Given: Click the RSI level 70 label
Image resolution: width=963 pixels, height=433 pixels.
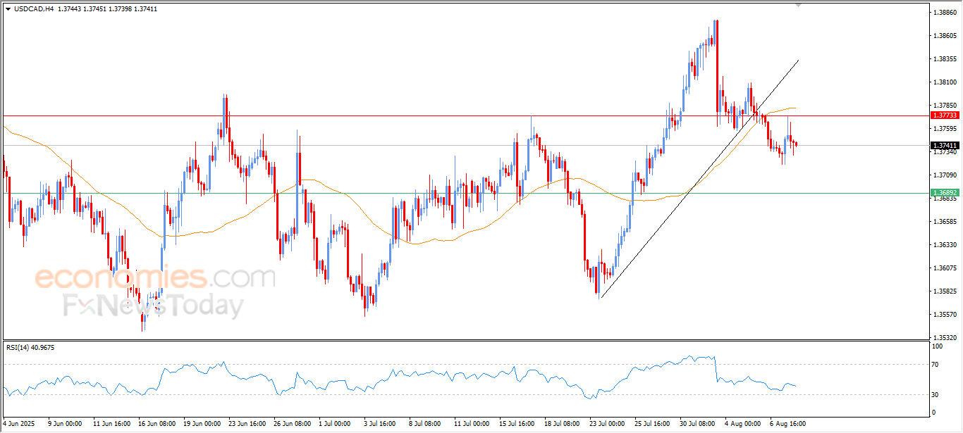Looking at the screenshot, I should [936, 365].
